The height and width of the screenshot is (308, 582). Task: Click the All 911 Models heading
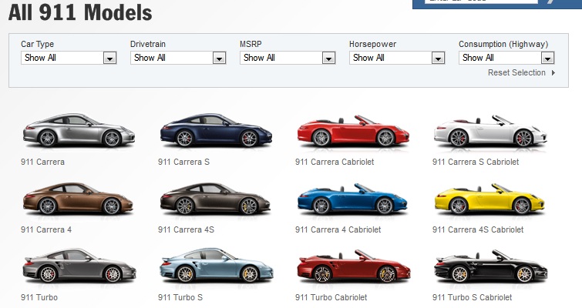tap(80, 12)
